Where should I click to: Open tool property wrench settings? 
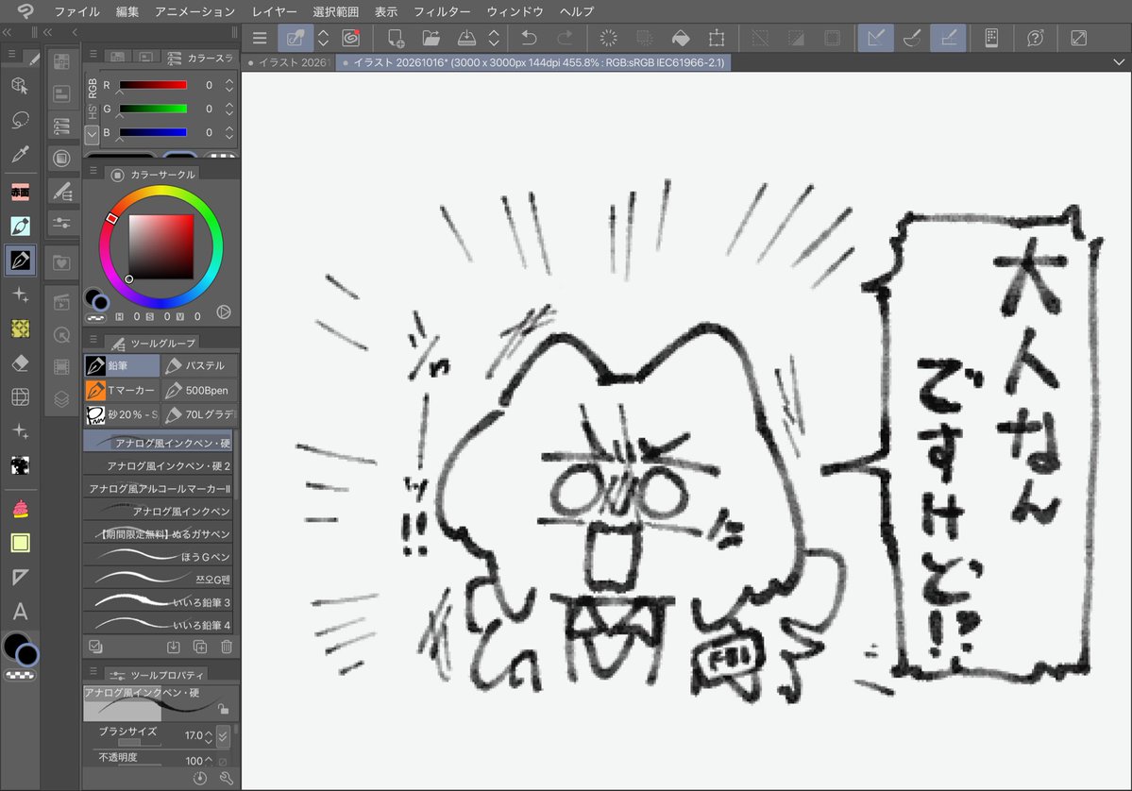pyautogui.click(x=226, y=778)
